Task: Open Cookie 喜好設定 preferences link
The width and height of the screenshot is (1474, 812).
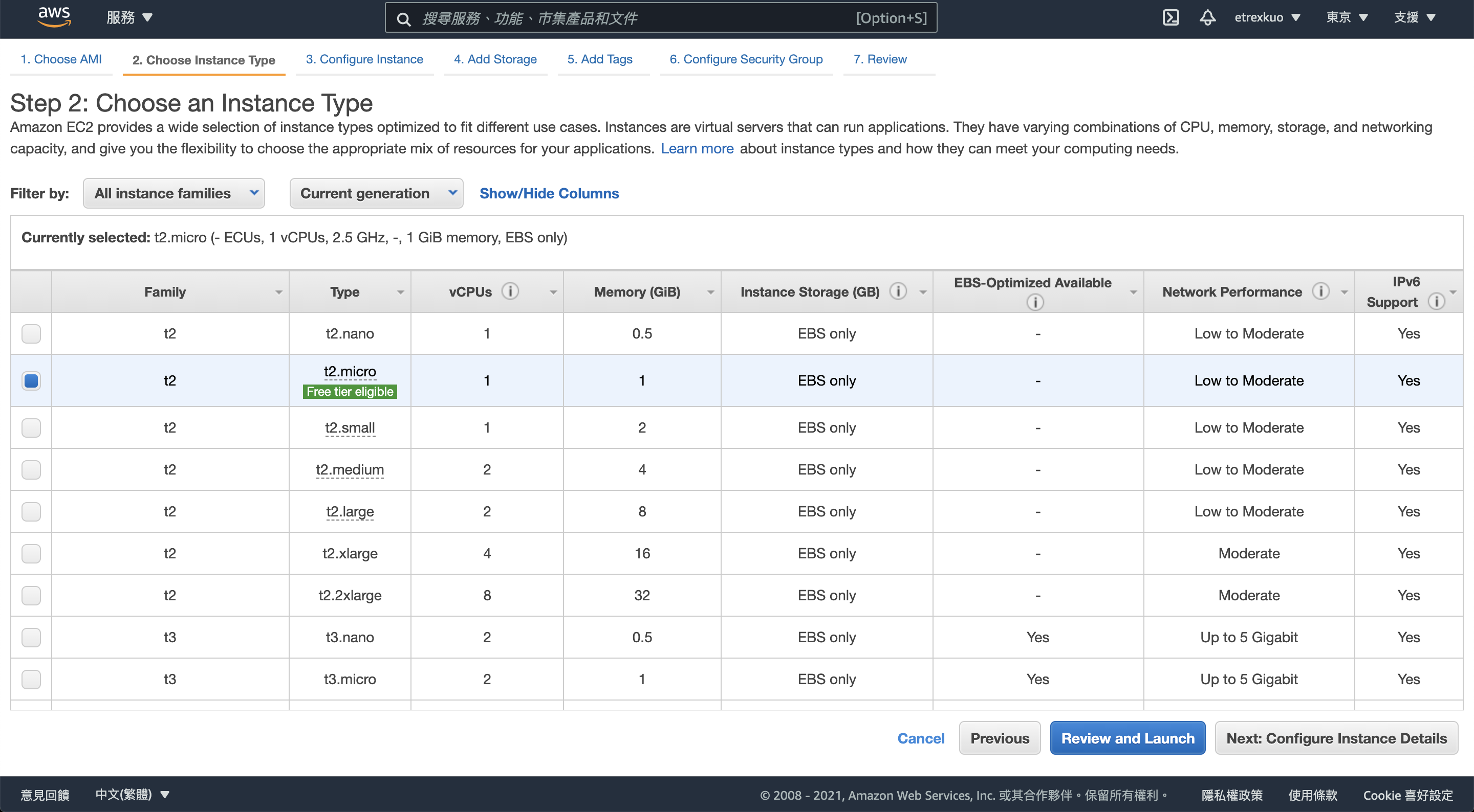Action: [x=1408, y=795]
